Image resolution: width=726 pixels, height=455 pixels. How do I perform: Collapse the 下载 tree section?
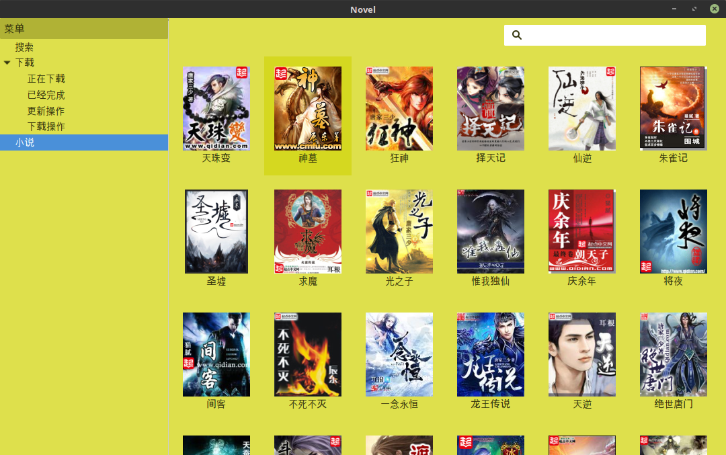[x=7, y=63]
